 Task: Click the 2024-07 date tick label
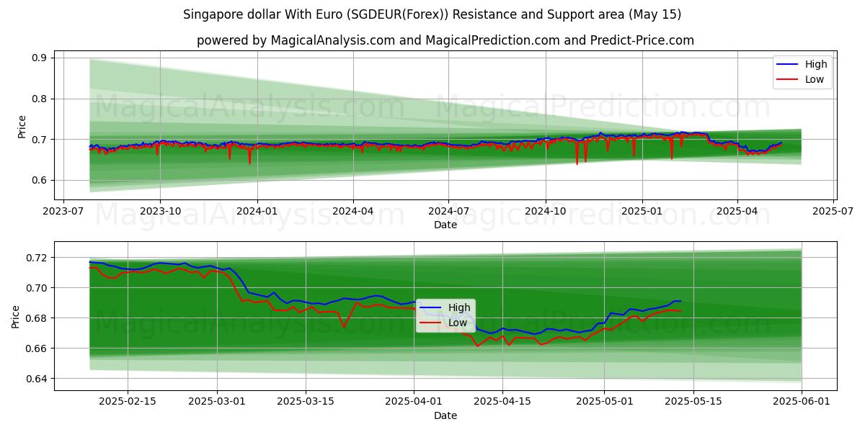[448, 211]
